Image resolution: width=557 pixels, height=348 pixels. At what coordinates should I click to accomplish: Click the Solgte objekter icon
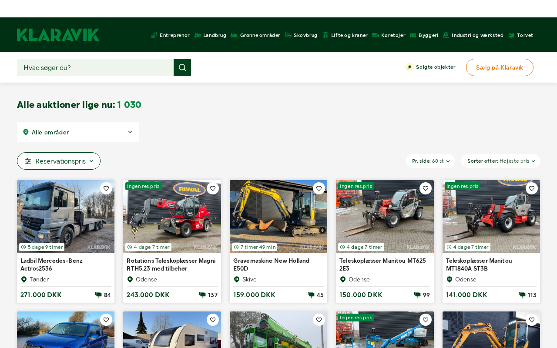pos(409,67)
